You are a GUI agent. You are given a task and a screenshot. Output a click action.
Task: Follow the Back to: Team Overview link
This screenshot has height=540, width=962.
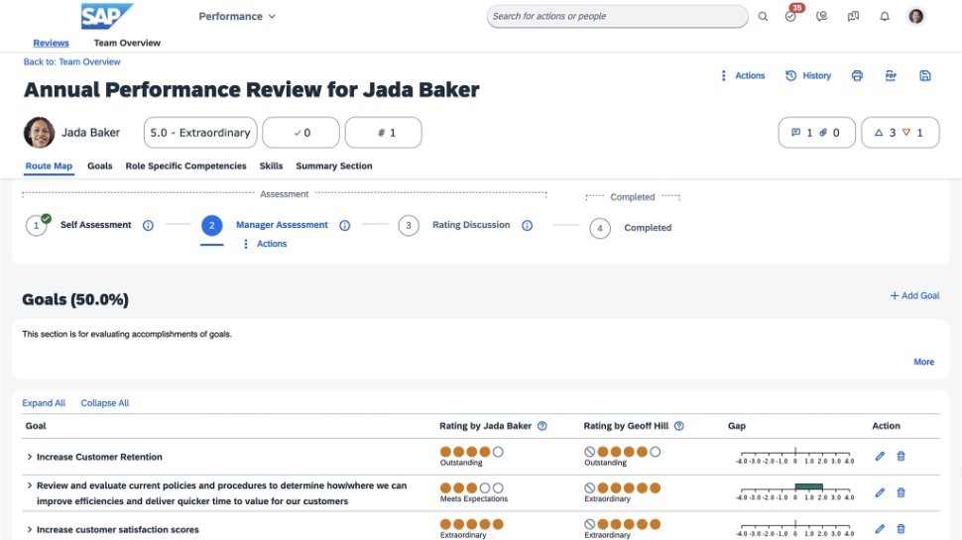[x=71, y=62]
